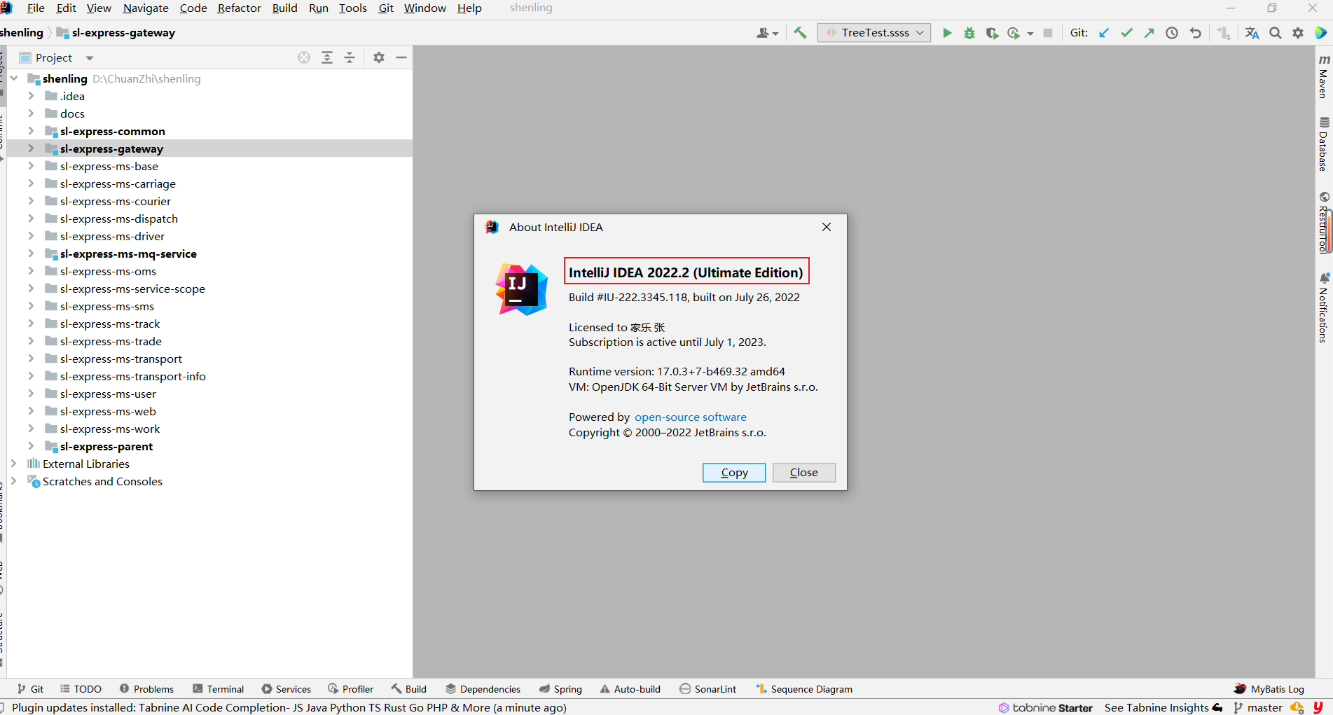Expand the docs folder
This screenshot has width=1333, height=715.
(x=31, y=113)
